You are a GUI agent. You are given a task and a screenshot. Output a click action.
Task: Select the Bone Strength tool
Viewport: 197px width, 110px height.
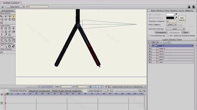[x=10, y=20]
